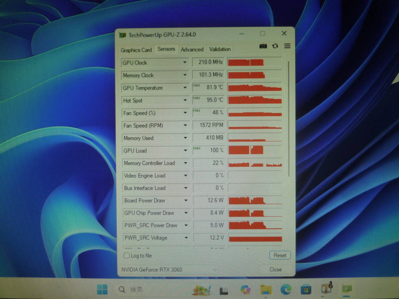
Task: Open File Explorer from the taskbar
Action: click(x=266, y=290)
